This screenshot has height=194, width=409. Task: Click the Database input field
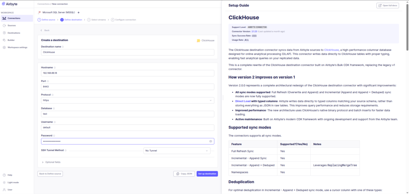[x=127, y=114]
